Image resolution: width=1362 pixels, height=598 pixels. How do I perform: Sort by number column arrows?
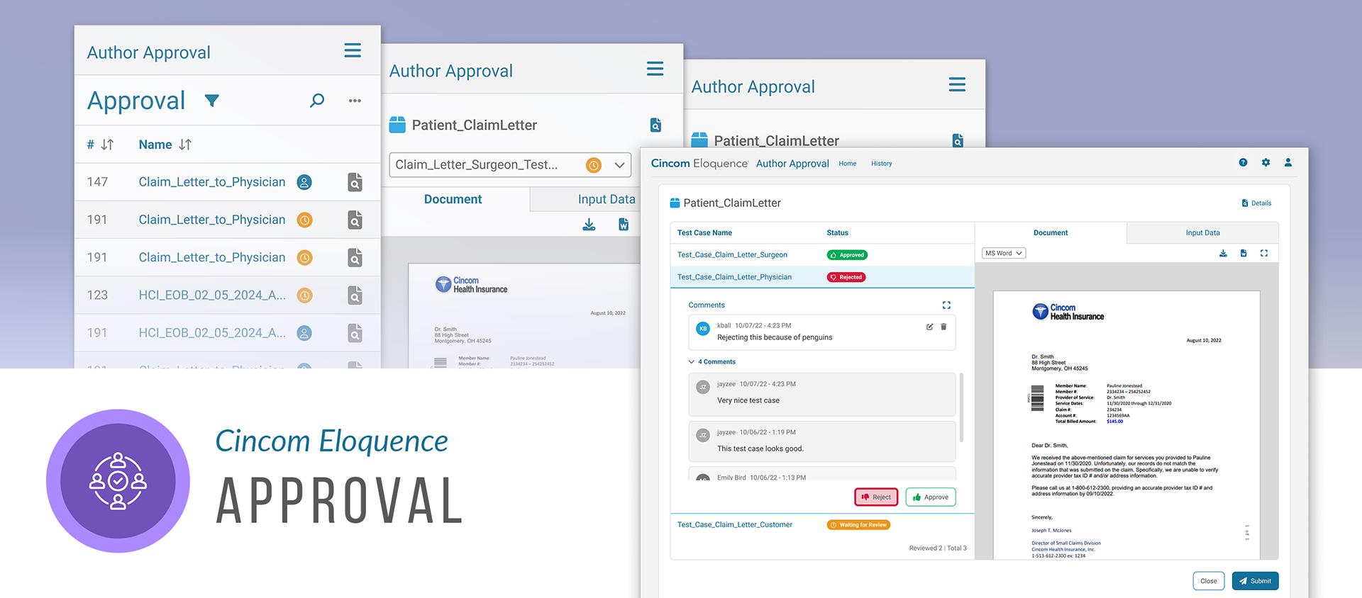[108, 145]
